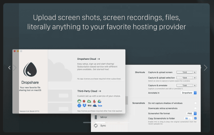Viewport: 214px width, 135px height.
Task: Open Mirror item in sidebar
Action: [104, 117]
